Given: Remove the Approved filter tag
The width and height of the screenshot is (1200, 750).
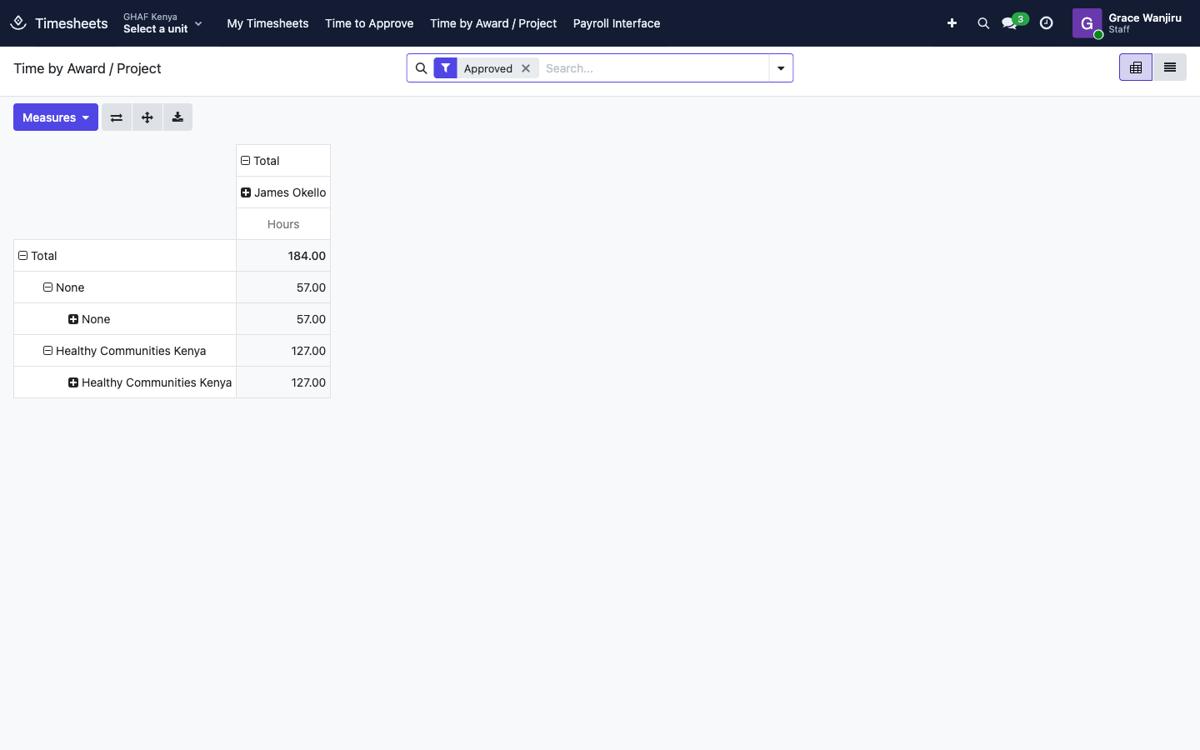Looking at the screenshot, I should 526,68.
